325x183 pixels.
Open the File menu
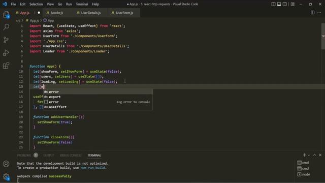tap(13, 4)
